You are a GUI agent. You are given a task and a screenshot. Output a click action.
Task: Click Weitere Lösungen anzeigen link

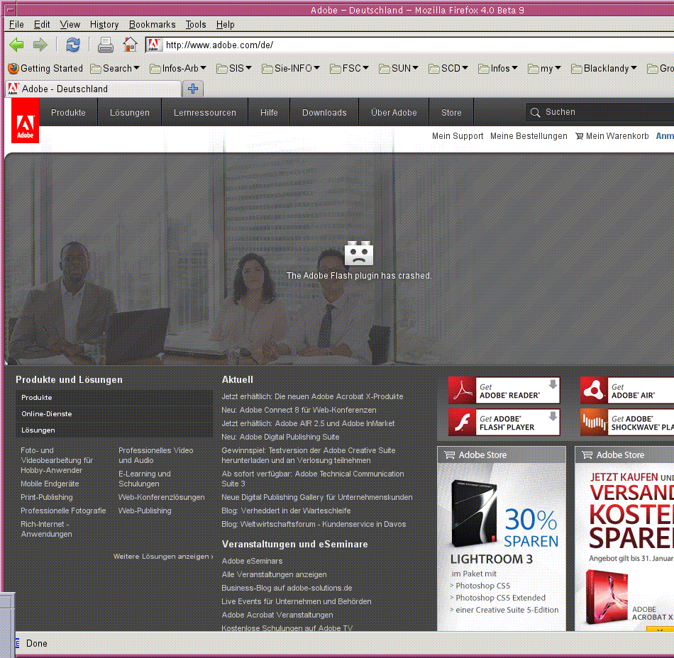163,557
